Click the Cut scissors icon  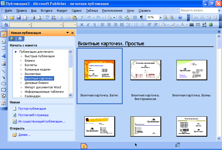click(62, 17)
